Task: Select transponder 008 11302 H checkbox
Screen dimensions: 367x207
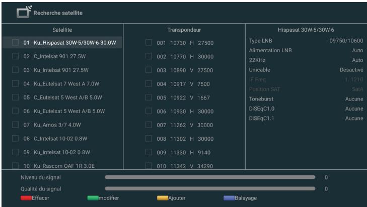Action: (149, 139)
